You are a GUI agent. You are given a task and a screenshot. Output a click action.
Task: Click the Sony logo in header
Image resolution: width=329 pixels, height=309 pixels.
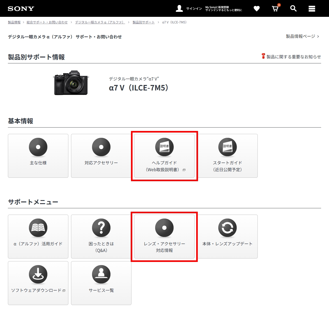click(21, 9)
